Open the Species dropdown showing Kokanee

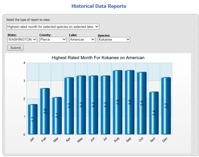[114, 39]
